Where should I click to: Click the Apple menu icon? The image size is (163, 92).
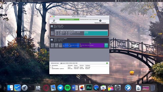click(x=2, y=1)
